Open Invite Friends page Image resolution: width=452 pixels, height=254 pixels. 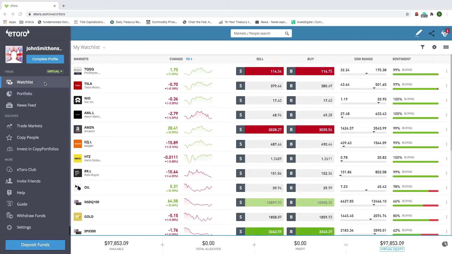[34, 181]
